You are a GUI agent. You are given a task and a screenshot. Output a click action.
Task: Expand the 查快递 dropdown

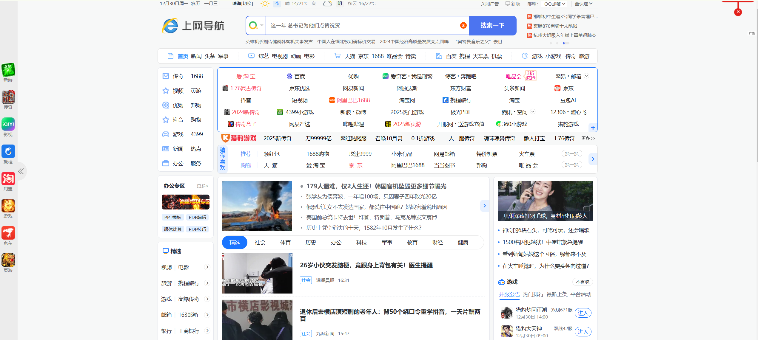(583, 4)
